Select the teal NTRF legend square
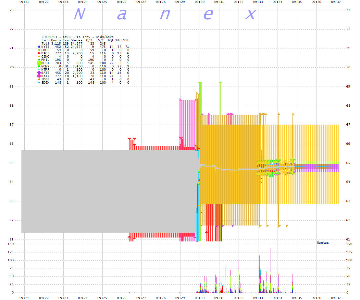360x300 pixels. pos(39,70)
